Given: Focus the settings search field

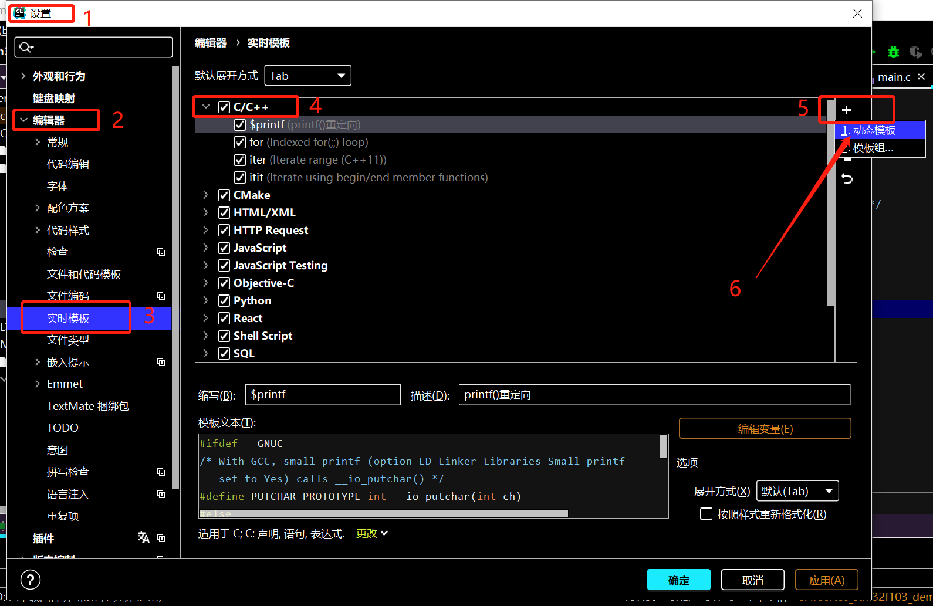Looking at the screenshot, I should pos(94,47).
